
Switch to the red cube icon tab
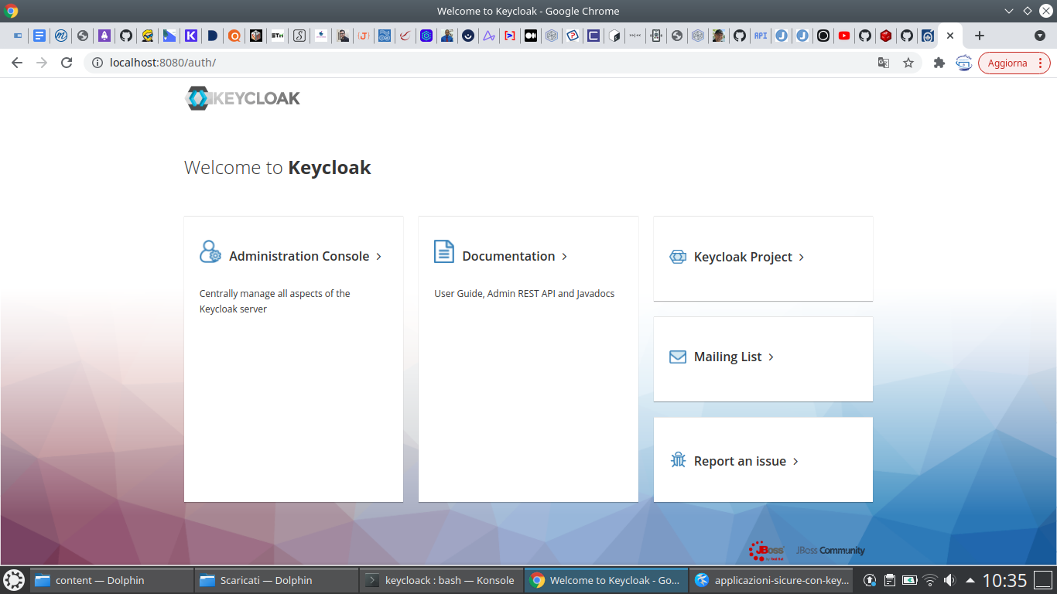coord(886,36)
